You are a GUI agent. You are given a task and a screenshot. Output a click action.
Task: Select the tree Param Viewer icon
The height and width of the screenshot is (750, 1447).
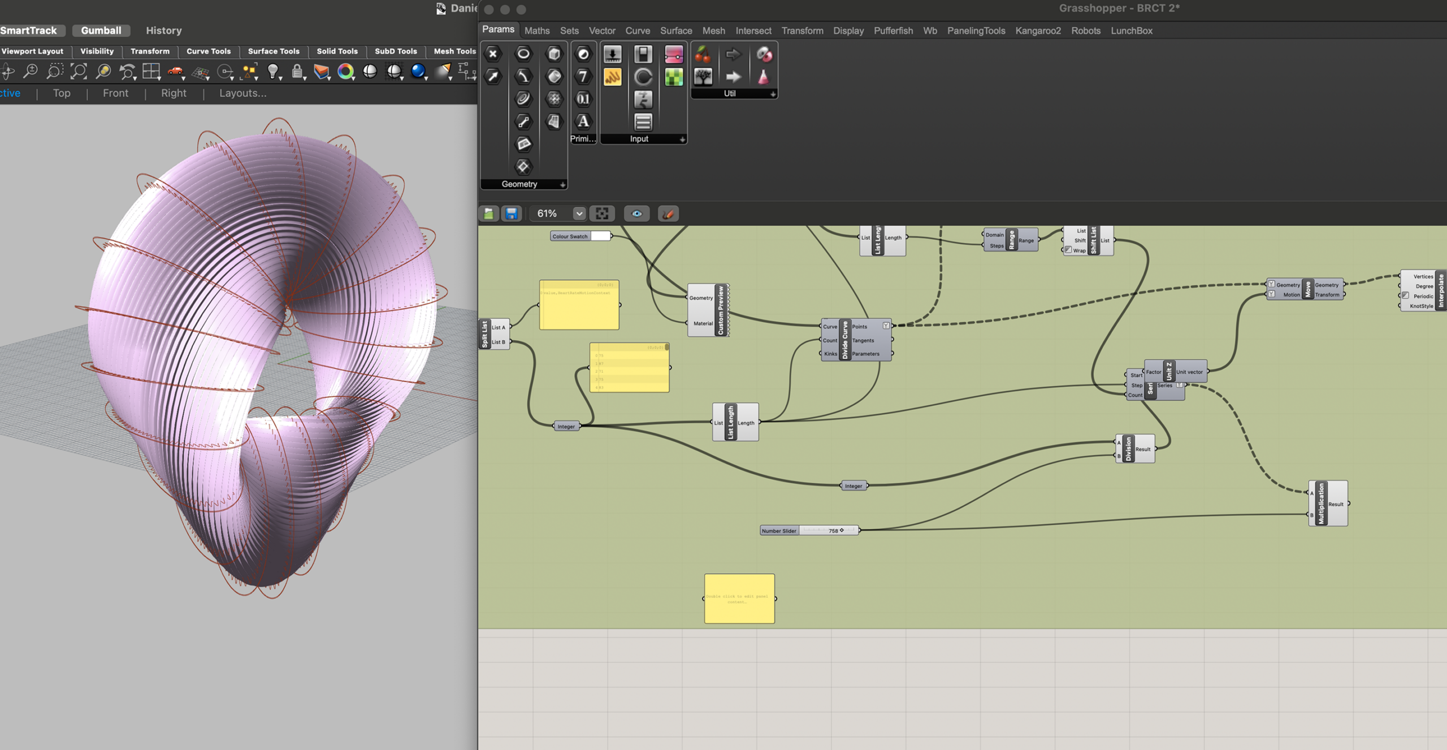click(703, 76)
